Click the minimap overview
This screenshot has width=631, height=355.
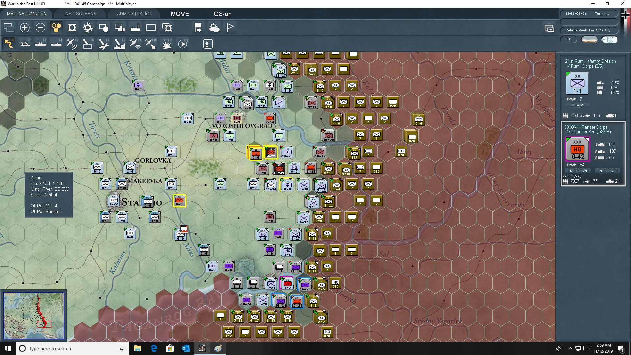[34, 316]
